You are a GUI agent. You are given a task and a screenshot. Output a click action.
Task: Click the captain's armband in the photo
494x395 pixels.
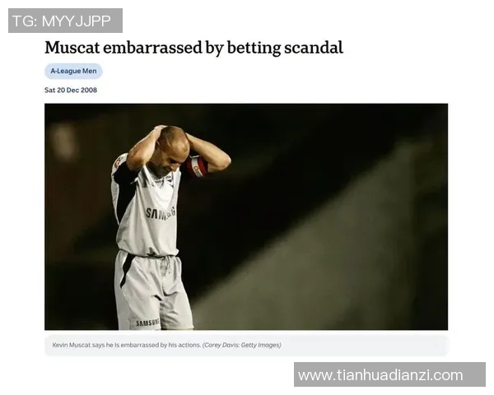click(x=197, y=166)
